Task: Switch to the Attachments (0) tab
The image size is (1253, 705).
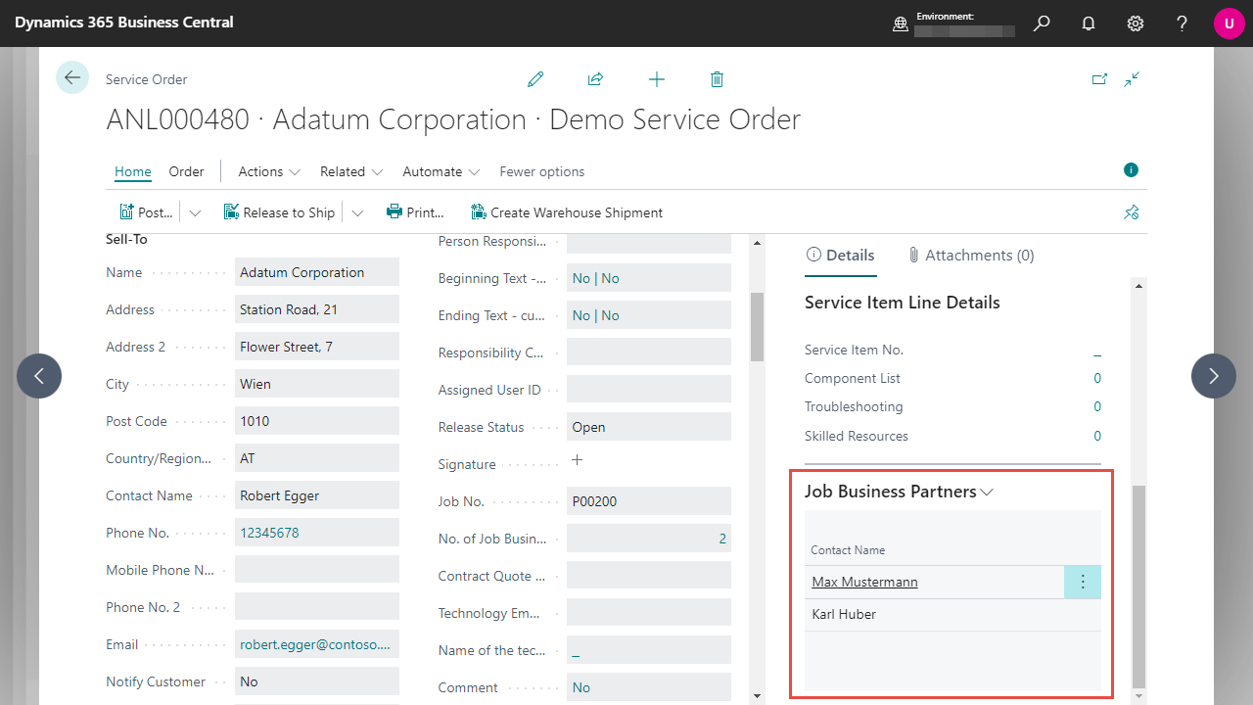Action: click(x=970, y=255)
